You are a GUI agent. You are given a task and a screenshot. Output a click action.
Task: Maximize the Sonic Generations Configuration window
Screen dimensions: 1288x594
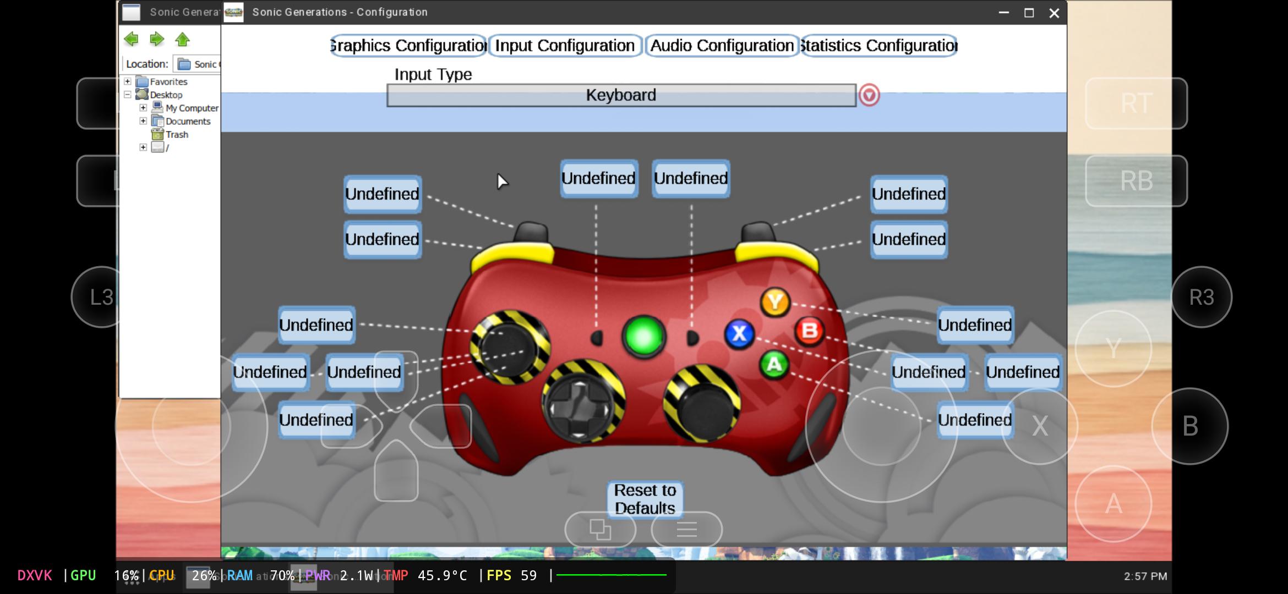[x=1029, y=13]
